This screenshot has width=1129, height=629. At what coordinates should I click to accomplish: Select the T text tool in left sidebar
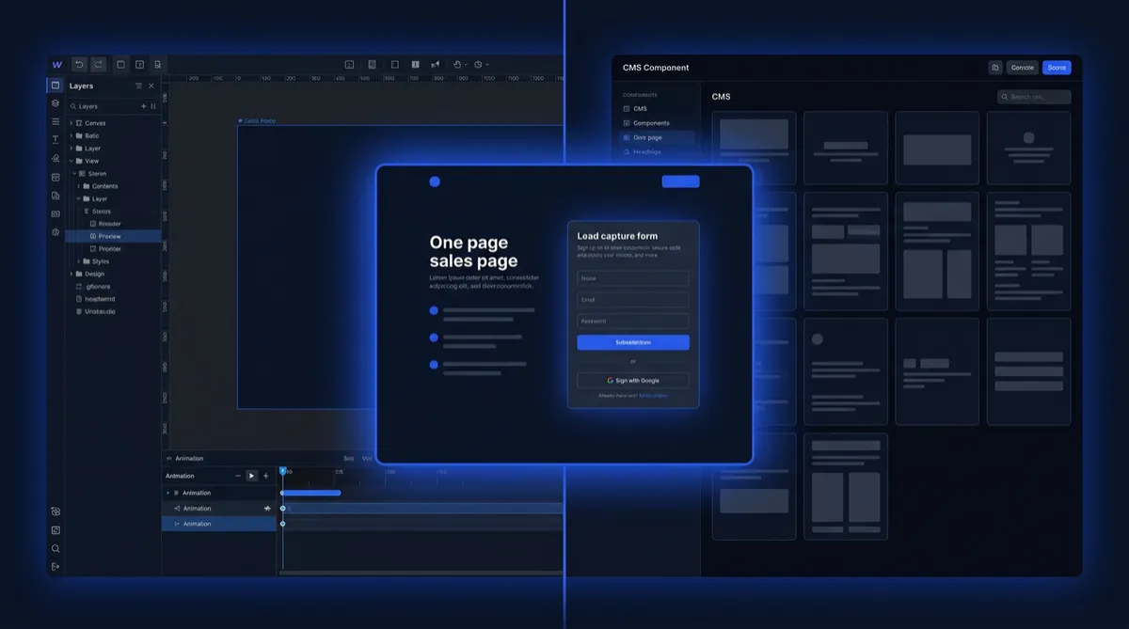click(x=56, y=139)
